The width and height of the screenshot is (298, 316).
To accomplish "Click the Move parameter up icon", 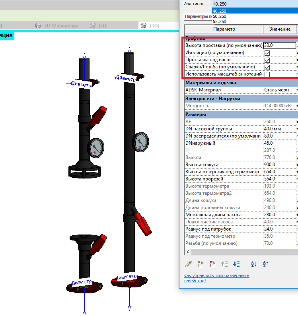I will pos(224,264).
